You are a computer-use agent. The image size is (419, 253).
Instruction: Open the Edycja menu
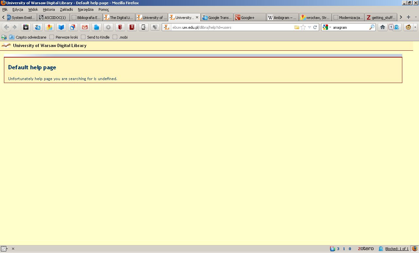coord(18,9)
